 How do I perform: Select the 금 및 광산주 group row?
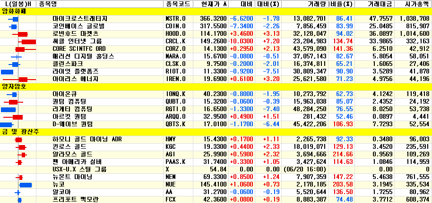coord(216,131)
